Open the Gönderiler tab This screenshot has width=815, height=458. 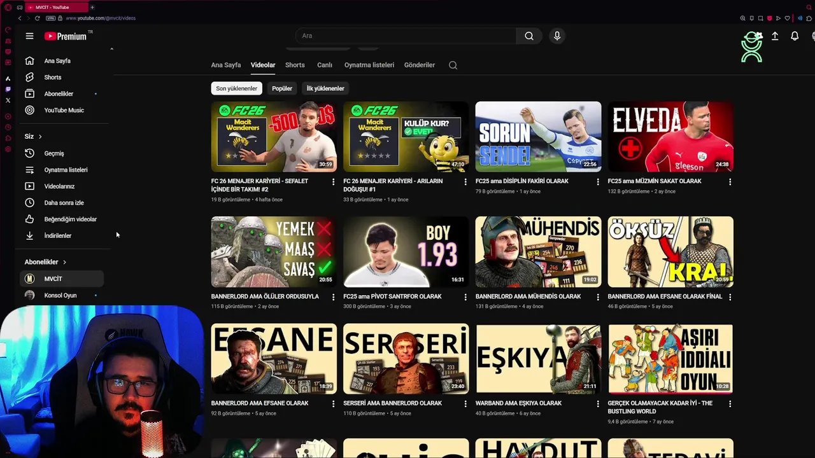[420, 65]
